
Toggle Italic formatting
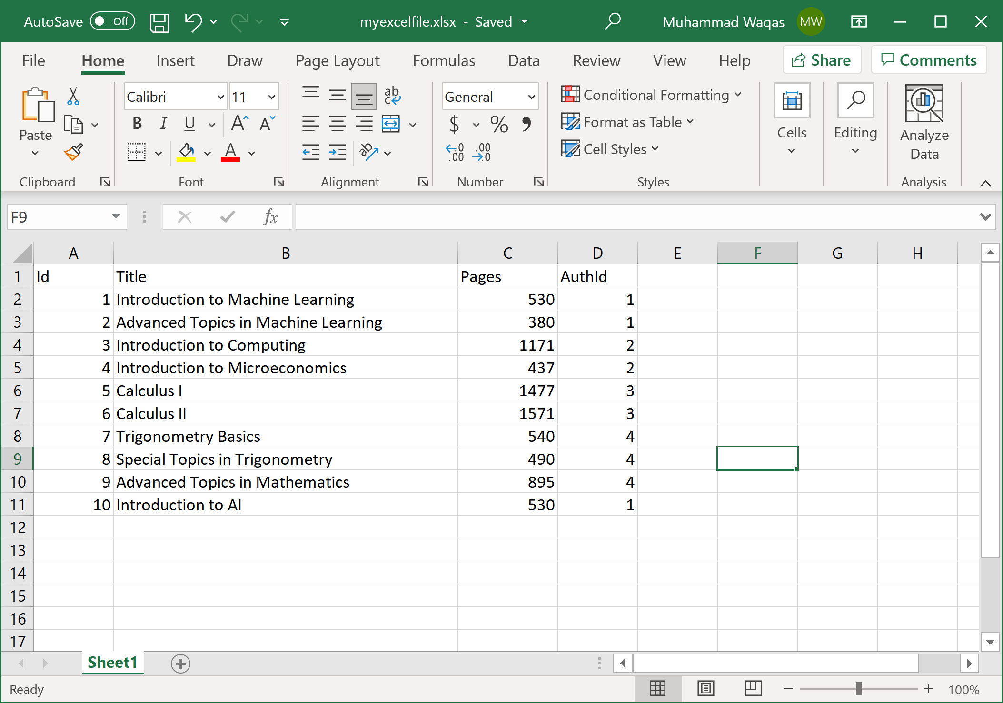pyautogui.click(x=163, y=124)
